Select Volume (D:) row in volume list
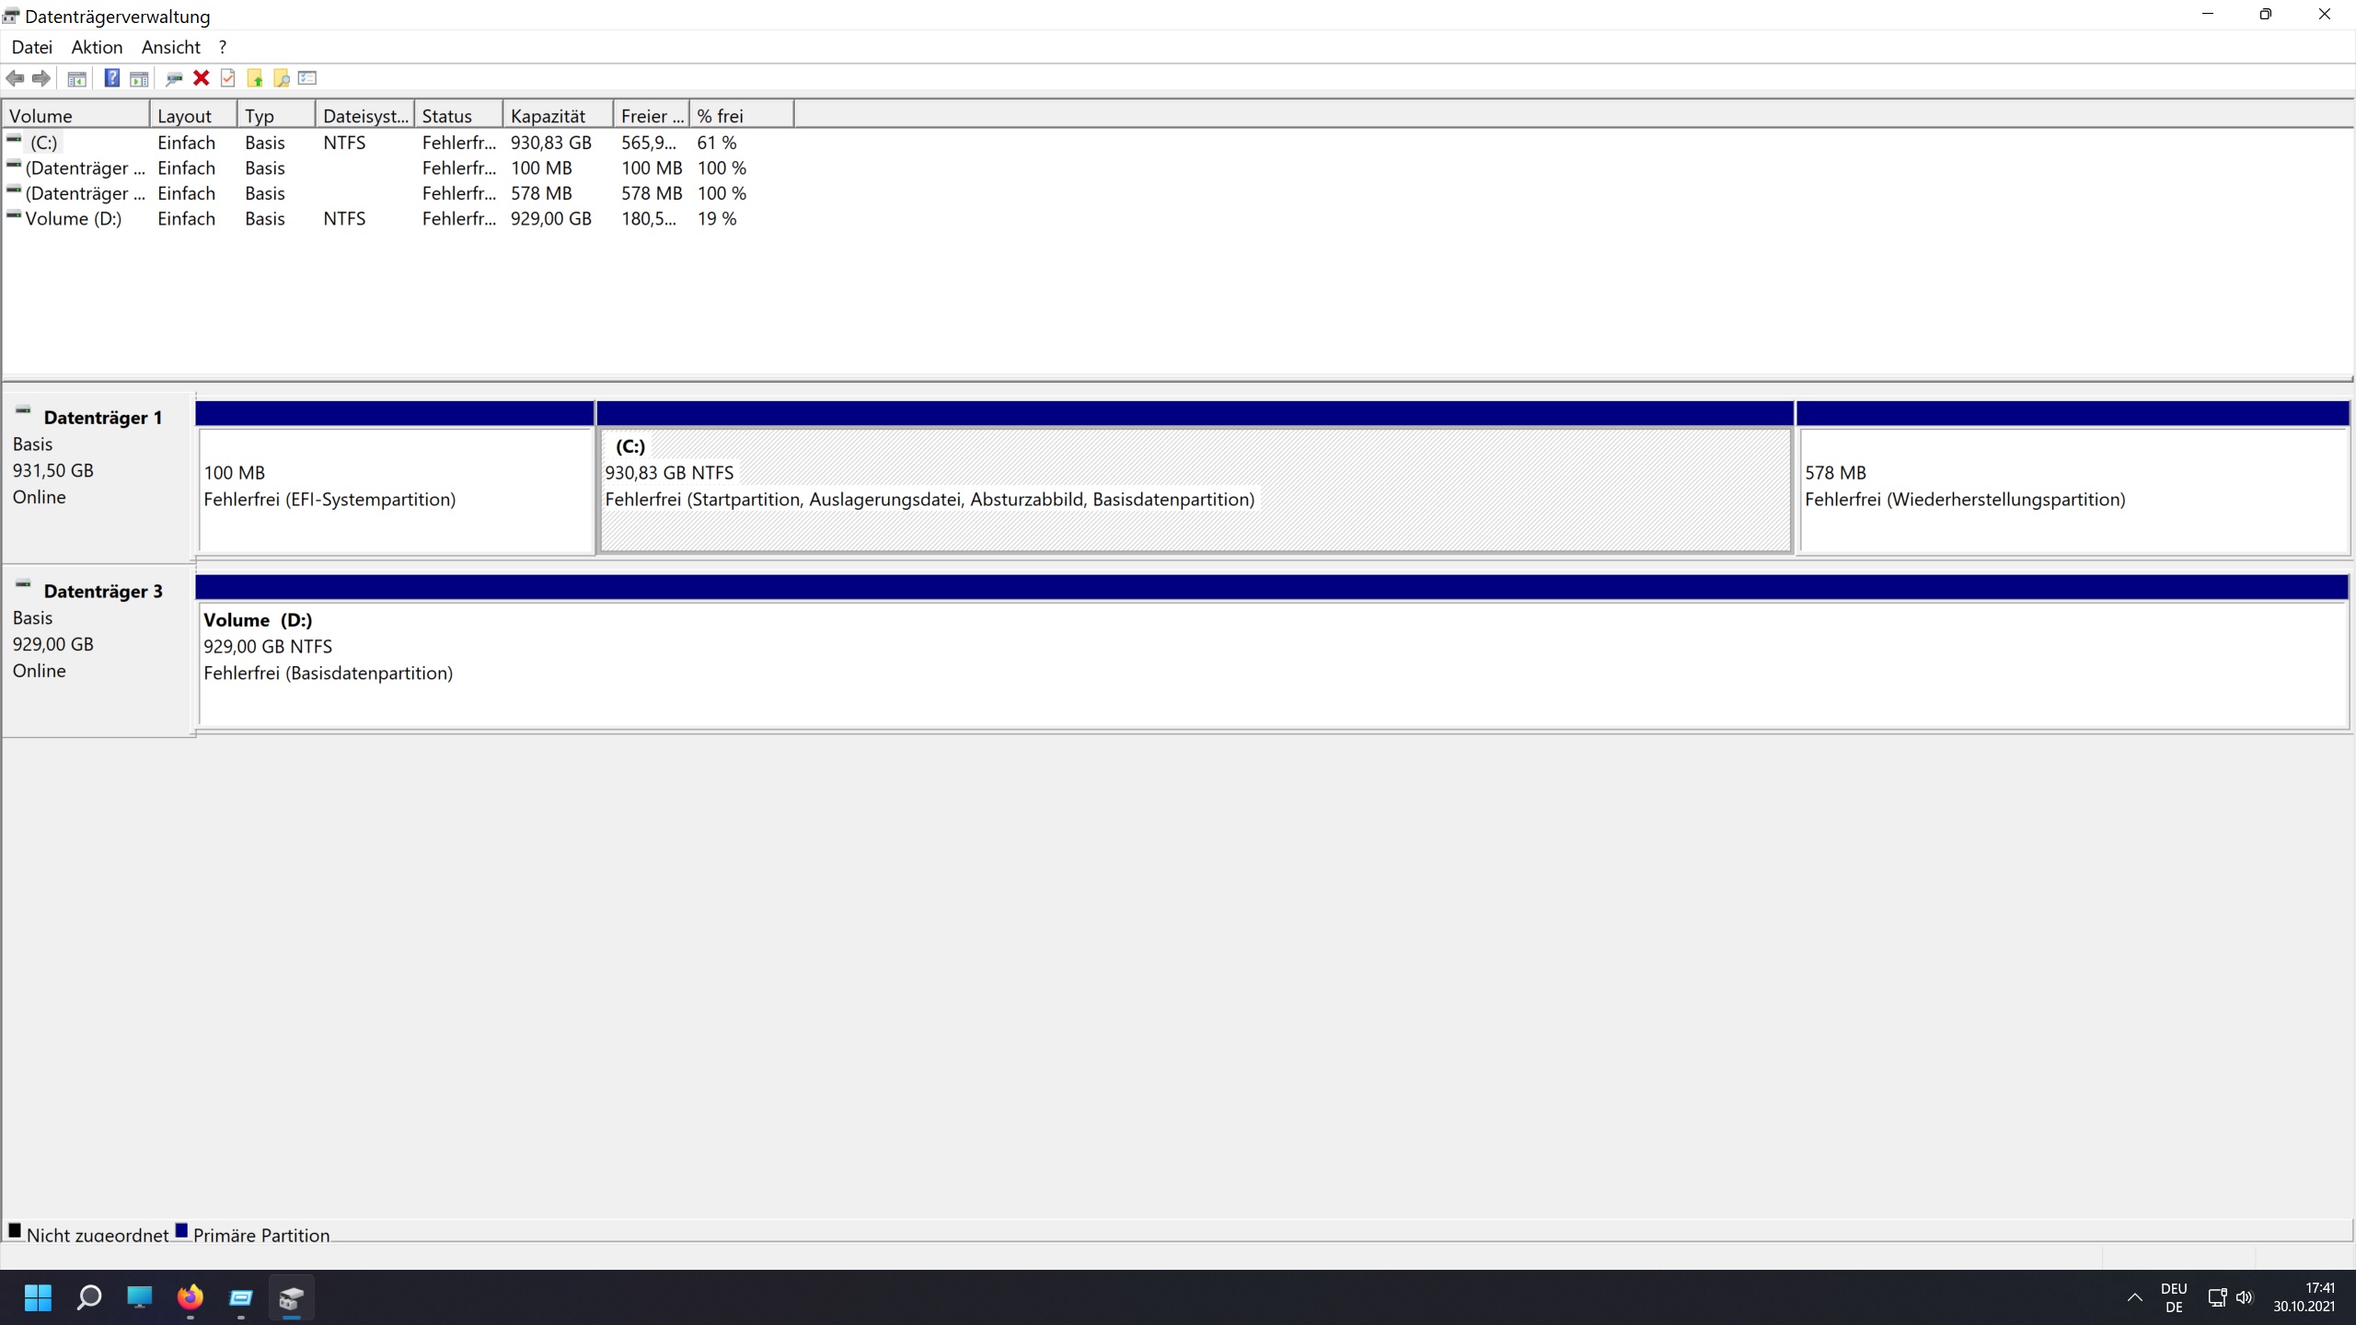 tap(74, 219)
